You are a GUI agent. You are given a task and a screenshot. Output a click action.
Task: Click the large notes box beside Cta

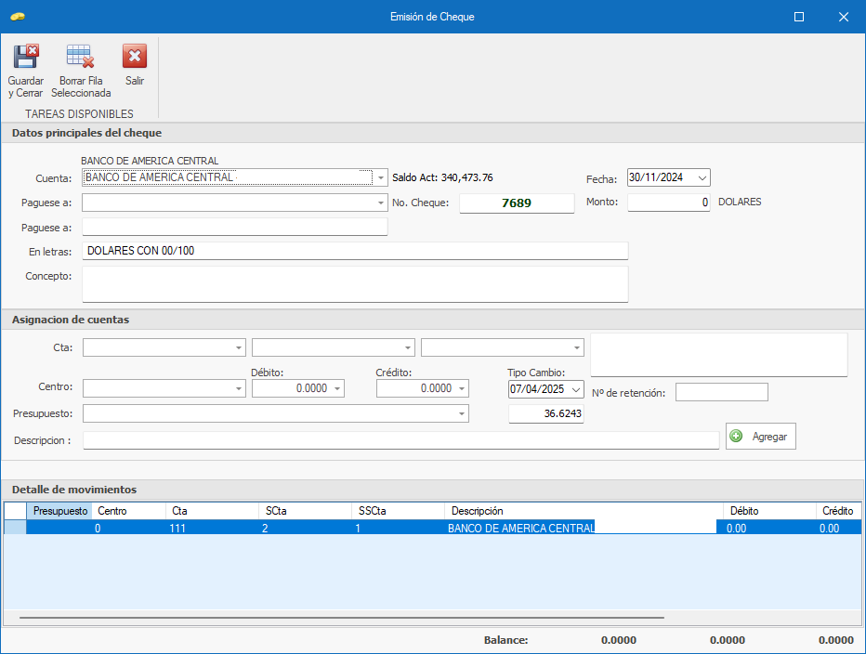tap(719, 355)
